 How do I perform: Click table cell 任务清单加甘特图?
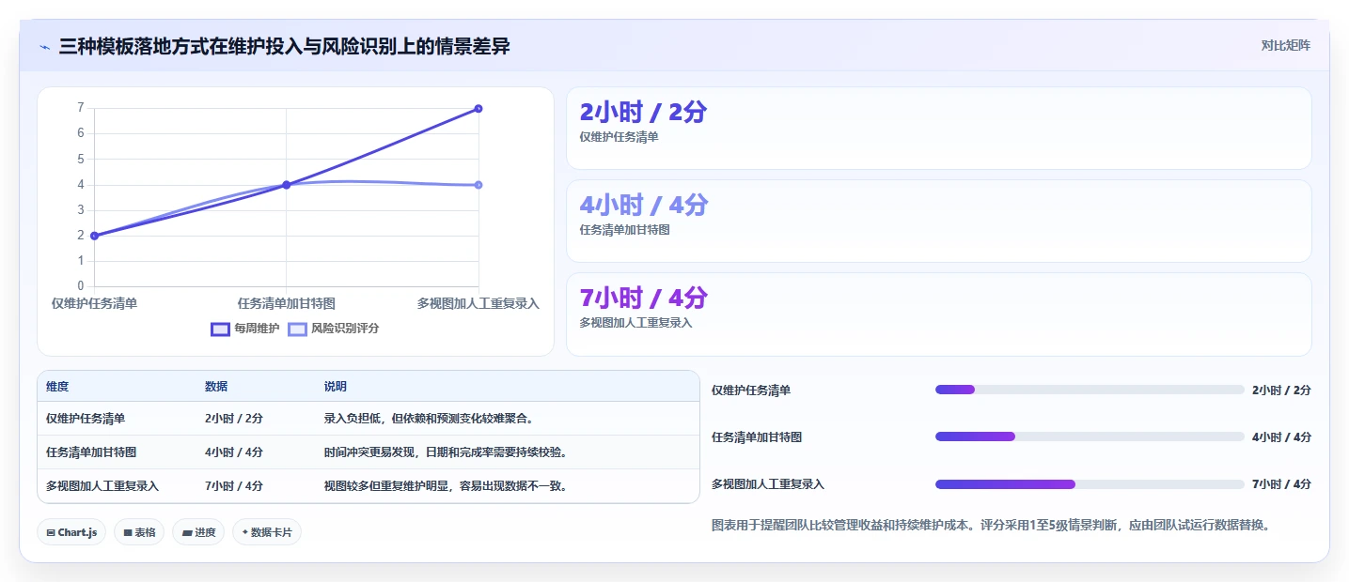[91, 452]
